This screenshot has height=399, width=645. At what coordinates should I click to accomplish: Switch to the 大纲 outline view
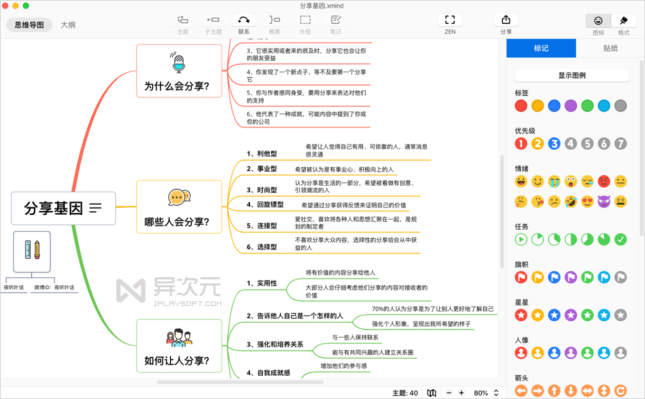click(x=68, y=25)
